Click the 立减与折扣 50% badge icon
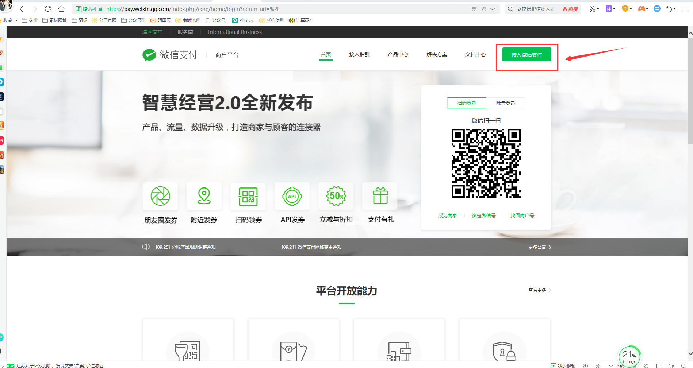Screen dimensions: 693x368 click(336, 196)
